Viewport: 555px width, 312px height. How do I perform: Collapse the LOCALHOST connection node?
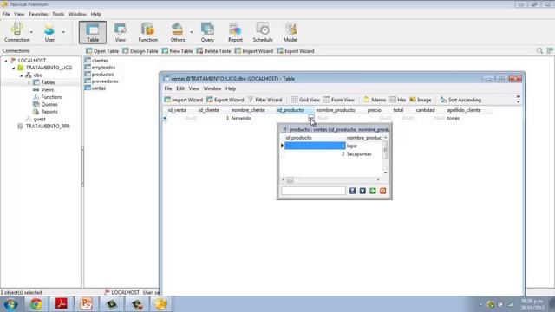tap(6, 61)
